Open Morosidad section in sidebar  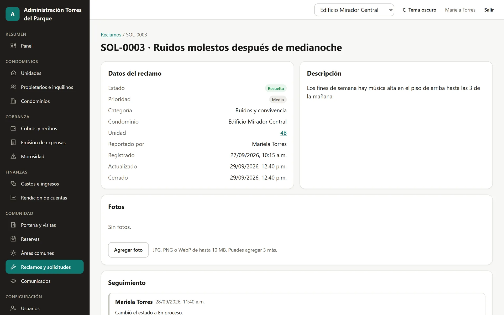(x=45, y=156)
